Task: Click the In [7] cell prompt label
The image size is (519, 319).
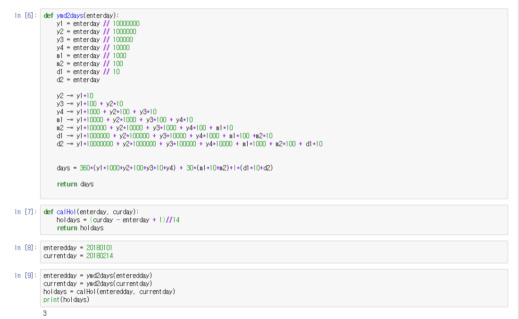Action: pyautogui.click(x=26, y=212)
